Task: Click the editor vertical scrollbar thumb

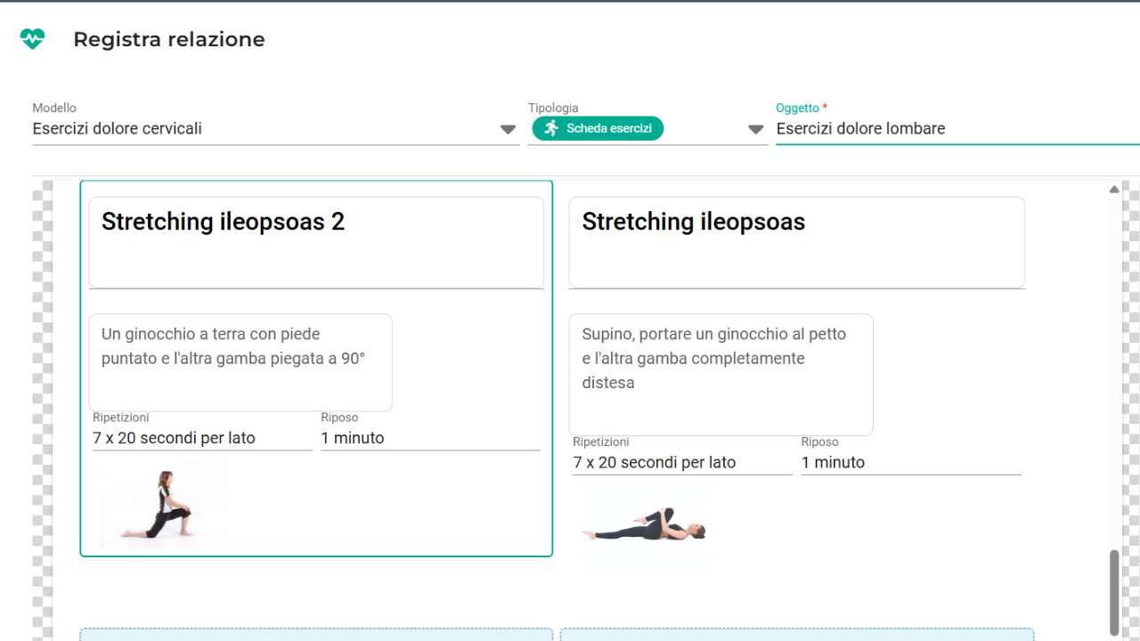Action: [1114, 591]
